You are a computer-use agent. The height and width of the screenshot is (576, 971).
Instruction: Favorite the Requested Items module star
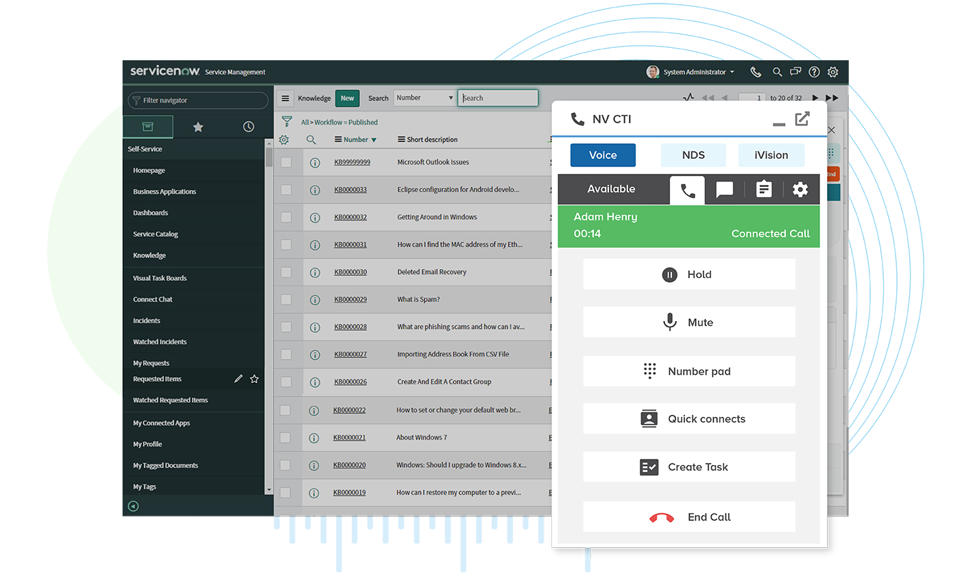coord(254,379)
